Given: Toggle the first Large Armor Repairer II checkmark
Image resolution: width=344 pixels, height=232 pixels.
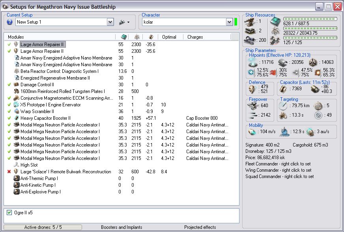Looking at the screenshot, I should pos(9,45).
